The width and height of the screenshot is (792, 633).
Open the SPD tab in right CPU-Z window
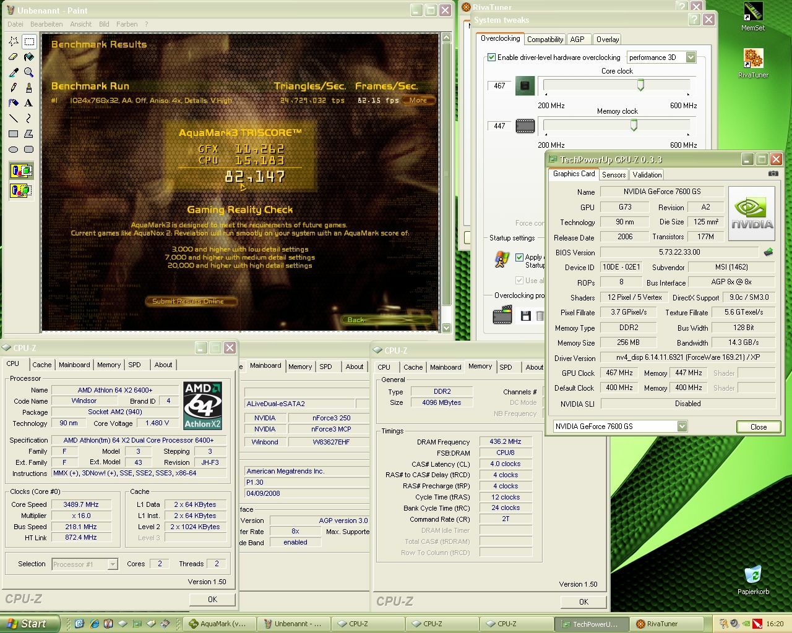coord(506,367)
